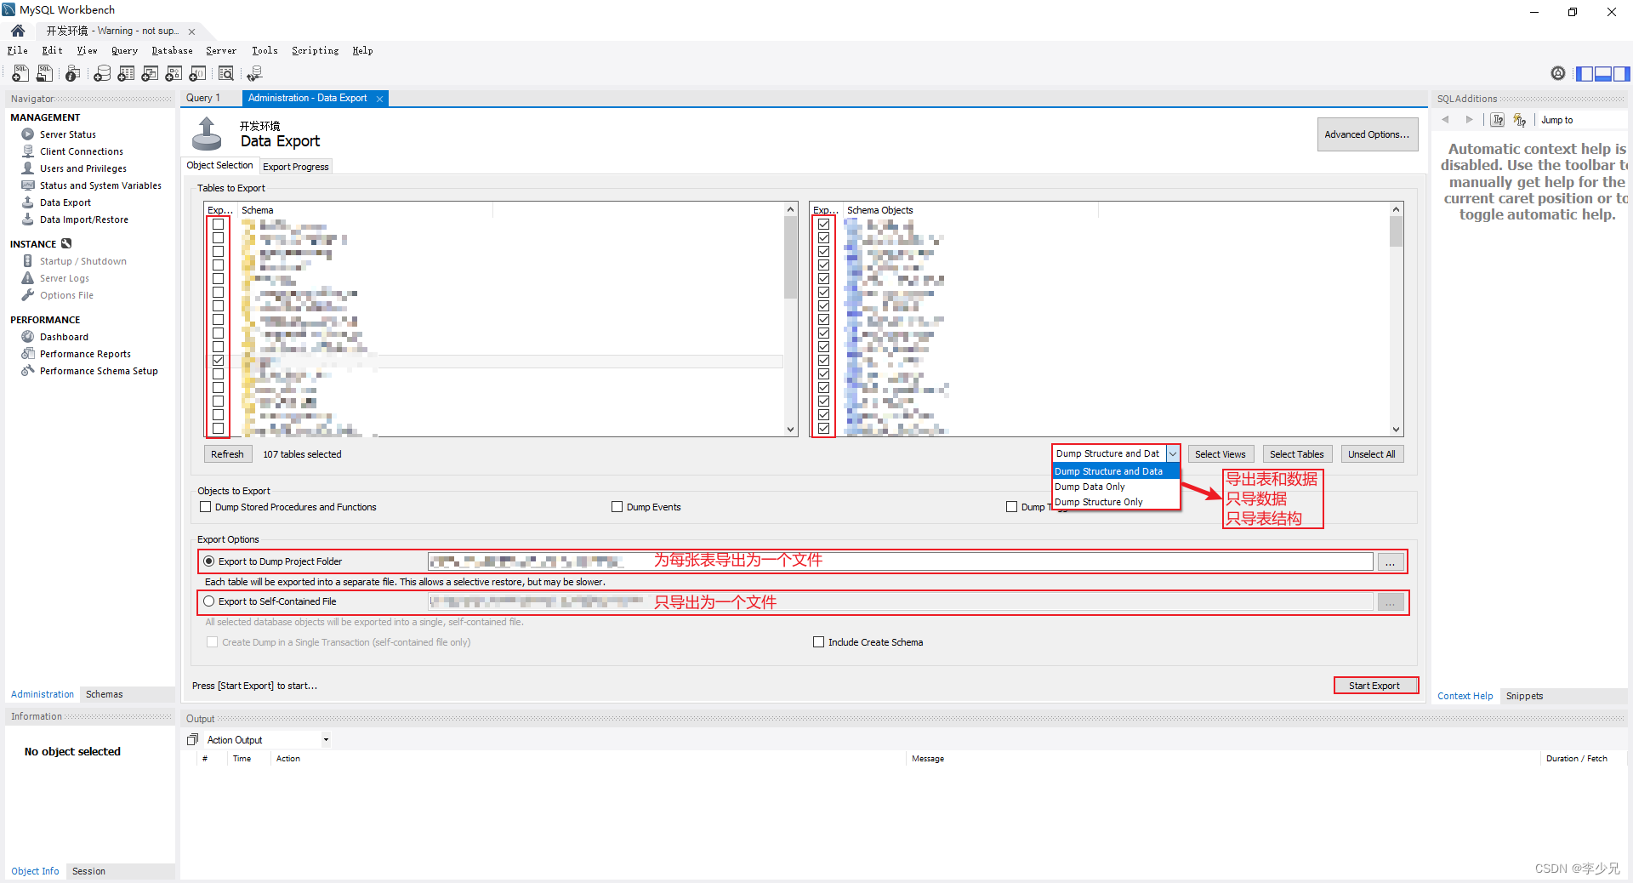Screen dimensions: 1633x883
Task: Tick Create Dump in a Single Transaction
Action: click(x=212, y=642)
